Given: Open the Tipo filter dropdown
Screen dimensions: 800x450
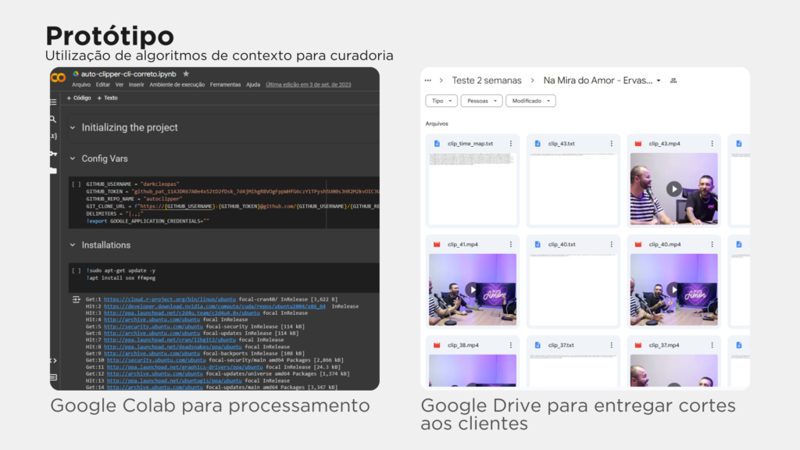Looking at the screenshot, I should click(441, 101).
